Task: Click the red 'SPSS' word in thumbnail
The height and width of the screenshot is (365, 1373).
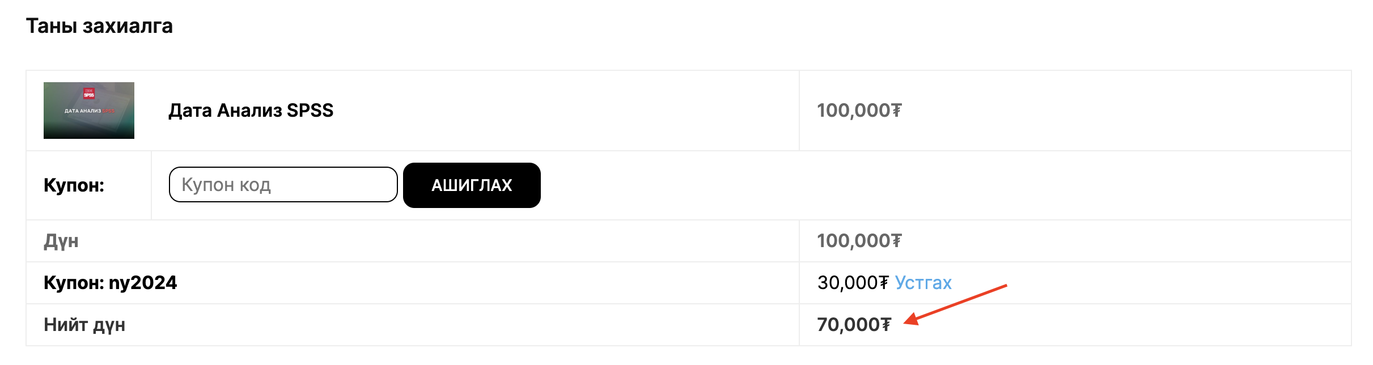Action: click(108, 111)
